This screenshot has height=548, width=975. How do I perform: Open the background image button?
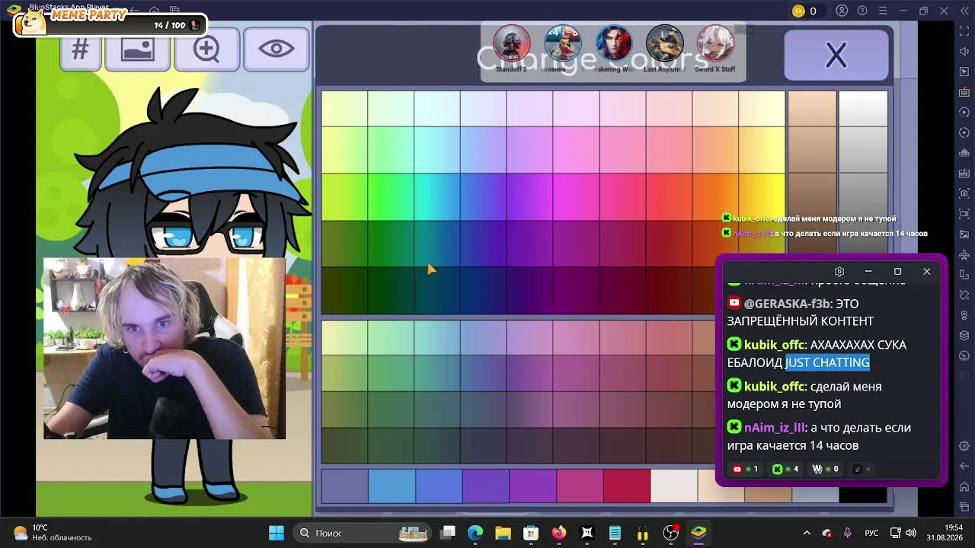[138, 50]
